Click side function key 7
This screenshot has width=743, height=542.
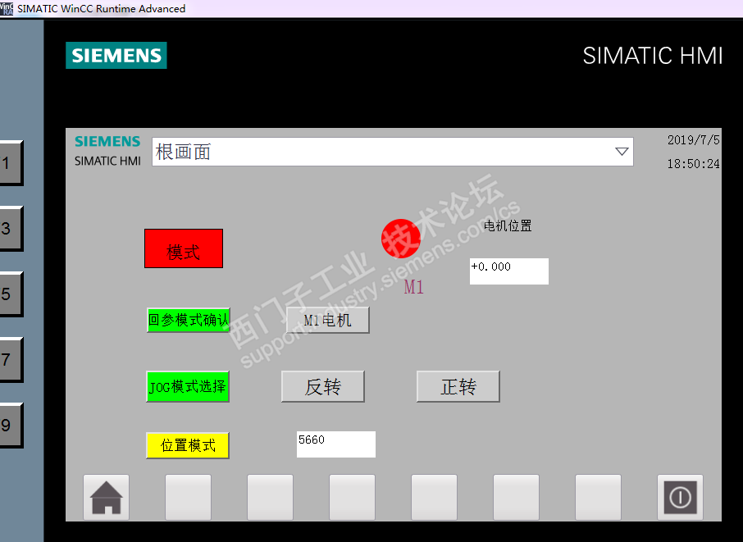coord(11,360)
